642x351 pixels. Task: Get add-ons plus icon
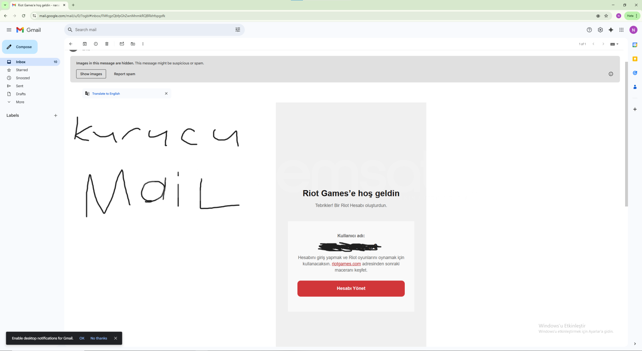[x=635, y=109]
